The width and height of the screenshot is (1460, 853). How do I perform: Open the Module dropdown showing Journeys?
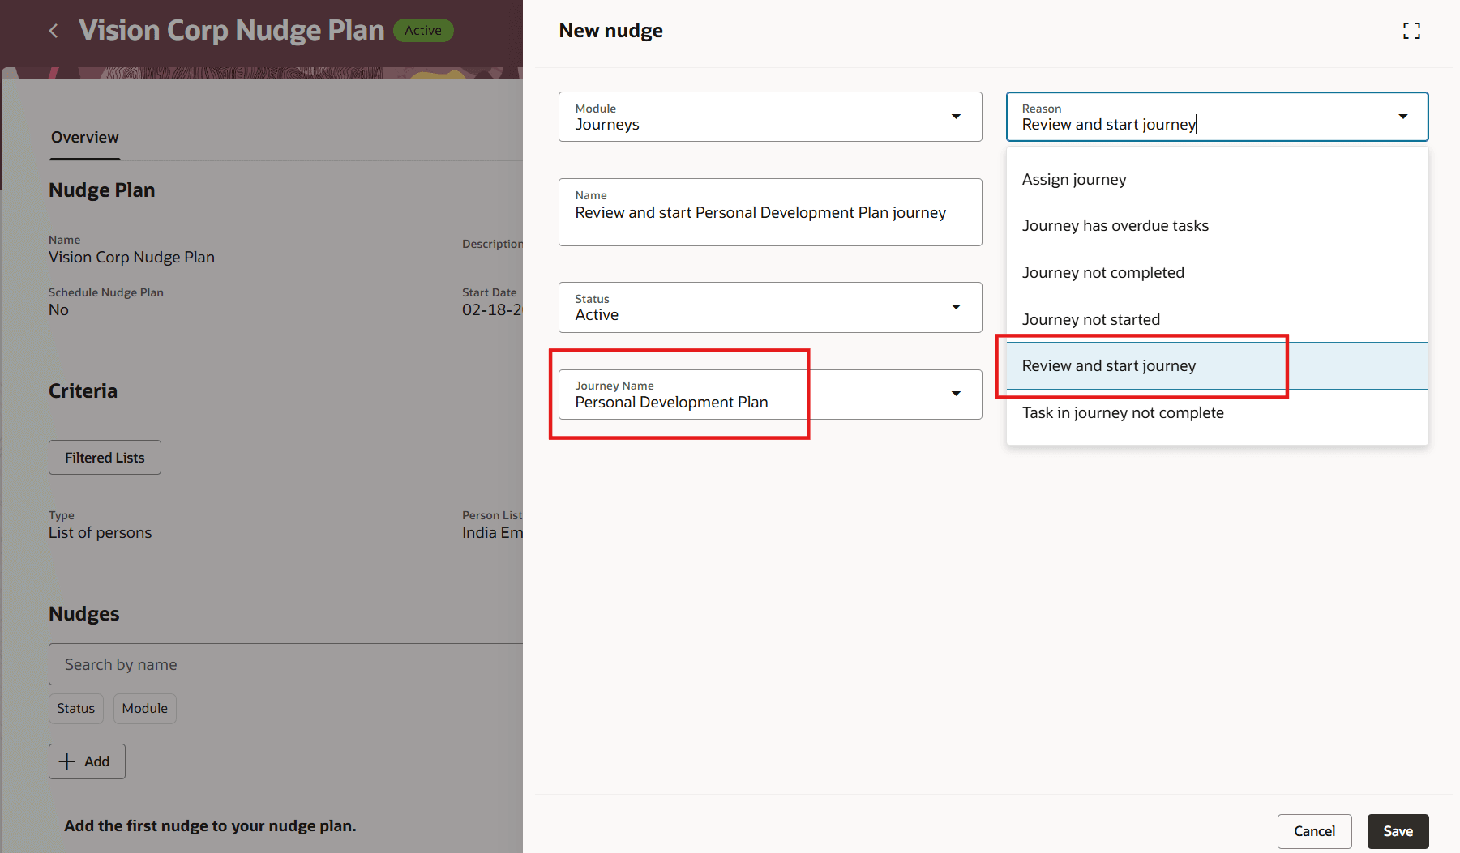pyautogui.click(x=957, y=117)
